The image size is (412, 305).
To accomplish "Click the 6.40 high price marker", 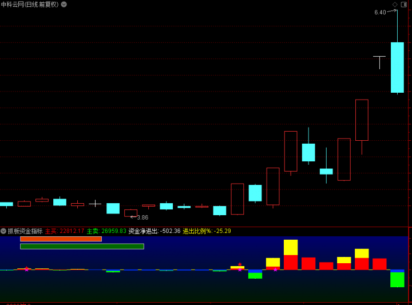I will 380,12.
